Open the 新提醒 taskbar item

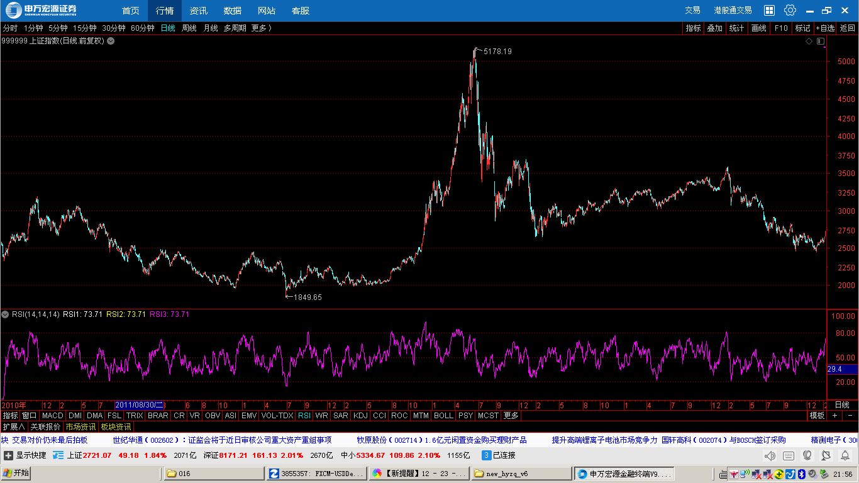(419, 474)
